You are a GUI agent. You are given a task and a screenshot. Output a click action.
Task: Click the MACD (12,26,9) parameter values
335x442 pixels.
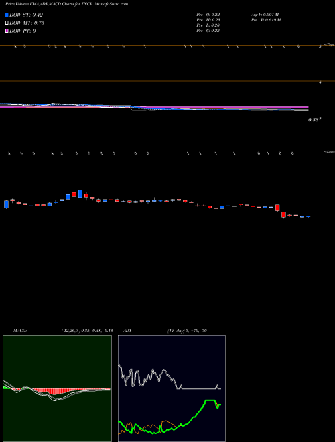pos(86,331)
